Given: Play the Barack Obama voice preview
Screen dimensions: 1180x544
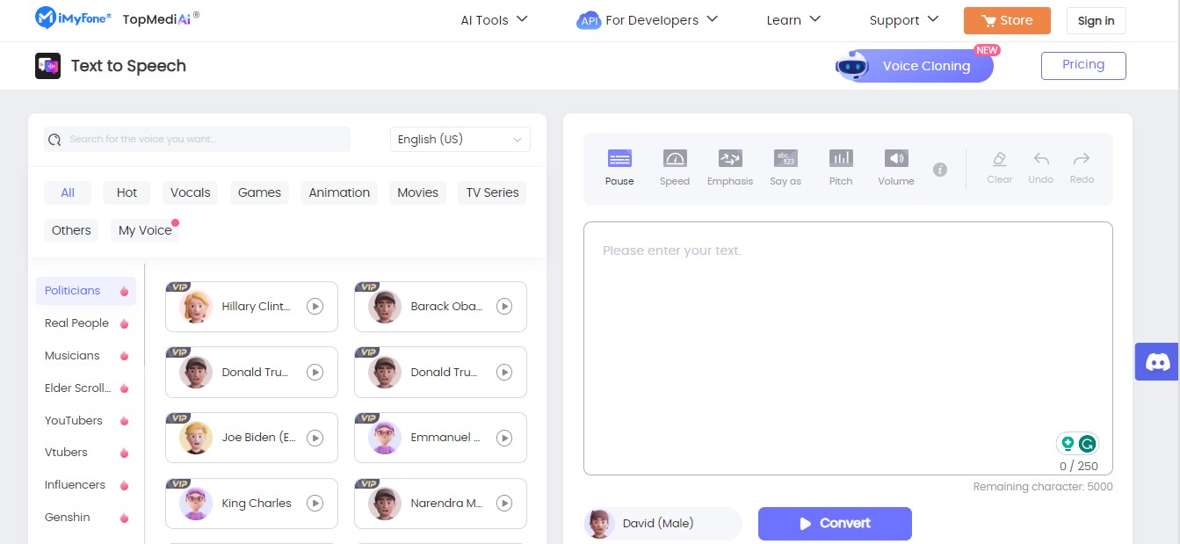Looking at the screenshot, I should click(504, 306).
